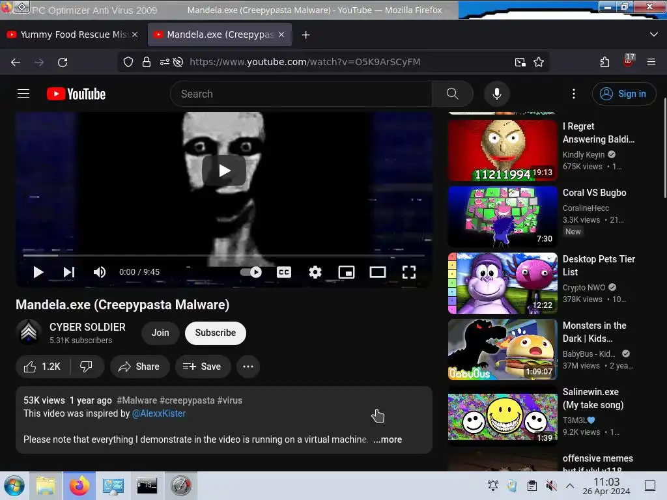Screen dimensions: 667x500
Task: Open picture-in-picture icon in the address bar
Action: [x=520, y=62]
